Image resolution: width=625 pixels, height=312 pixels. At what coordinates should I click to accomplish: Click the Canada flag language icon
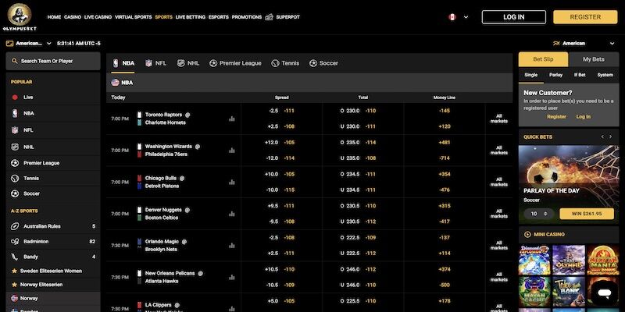coord(452,17)
